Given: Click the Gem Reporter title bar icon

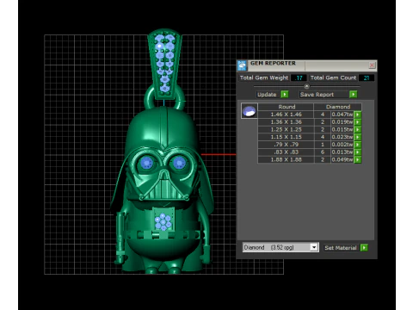Looking at the screenshot, I should point(242,65).
